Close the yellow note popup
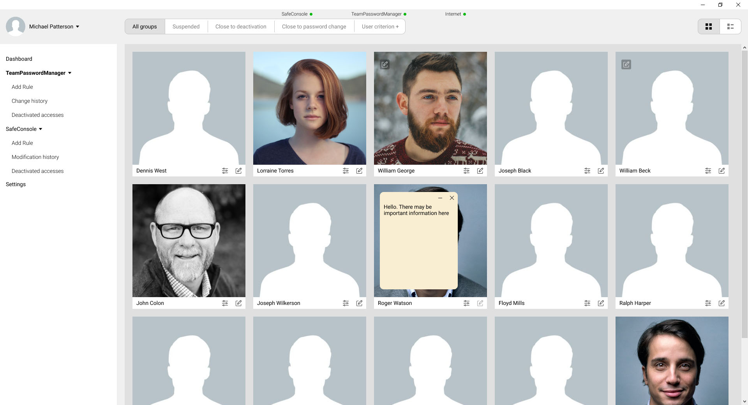The width and height of the screenshot is (748, 405). click(x=452, y=198)
